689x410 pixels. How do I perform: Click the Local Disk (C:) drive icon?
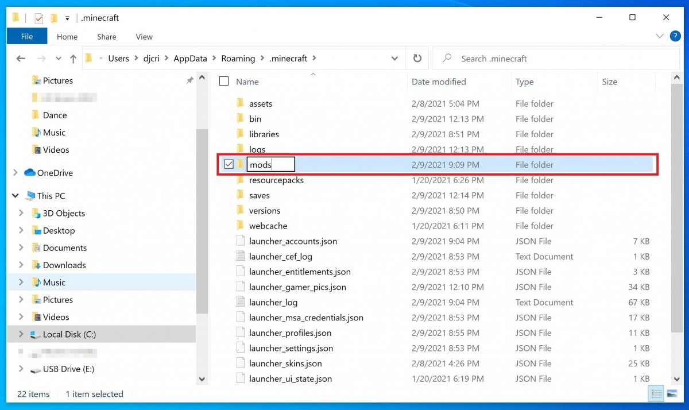(36, 334)
